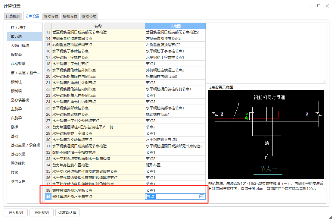Click 端部端柱节点1 value cell
The image size is (333, 220).
[175, 114]
